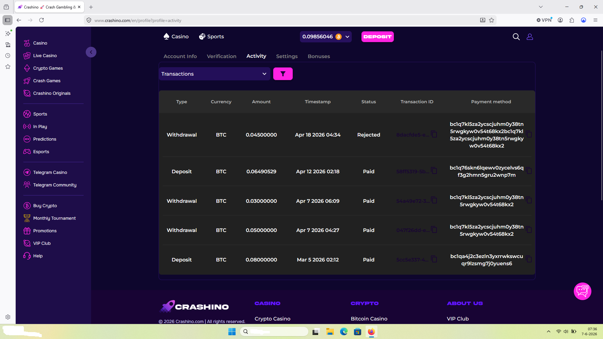Open a new browser tab
This screenshot has height=339, width=603.
click(x=91, y=7)
